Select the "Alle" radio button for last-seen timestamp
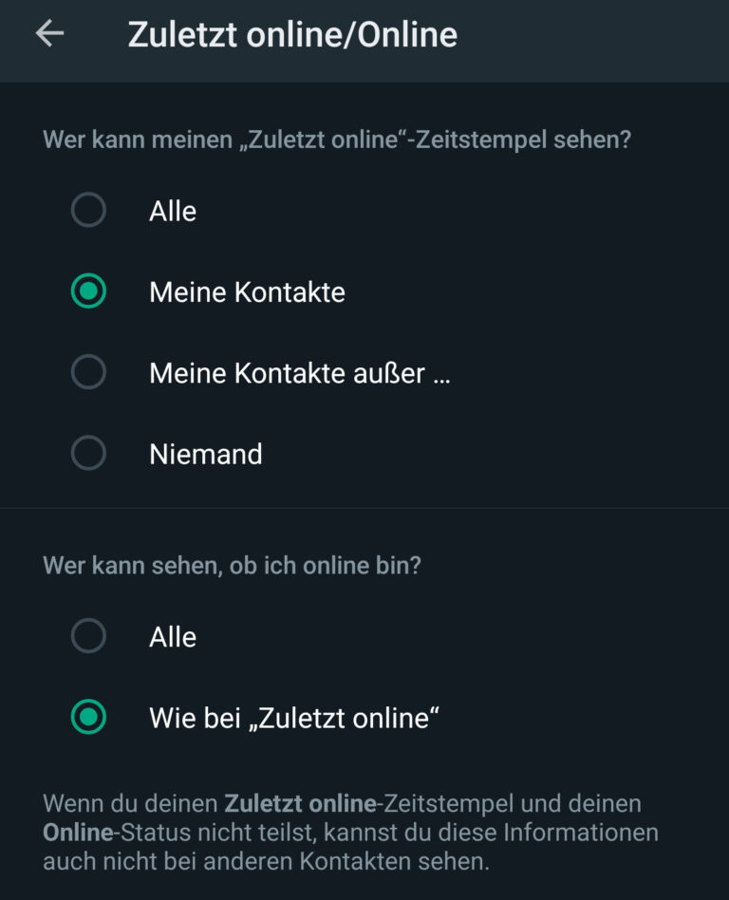This screenshot has height=900, width=729. 88,210
